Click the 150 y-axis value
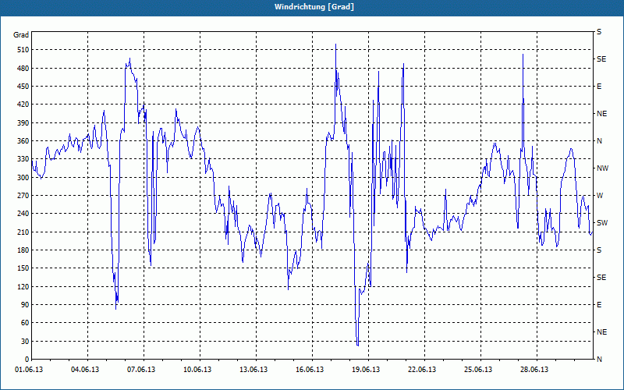The height and width of the screenshot is (390, 624). point(23,268)
